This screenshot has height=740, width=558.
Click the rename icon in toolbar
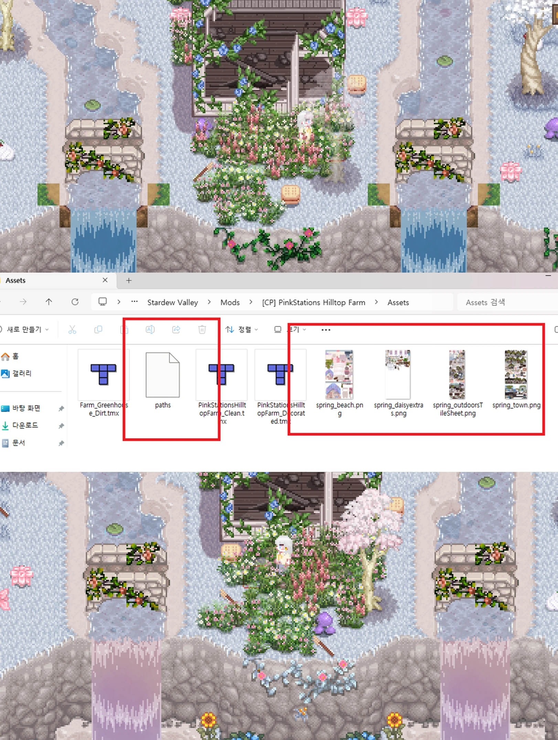pos(150,329)
